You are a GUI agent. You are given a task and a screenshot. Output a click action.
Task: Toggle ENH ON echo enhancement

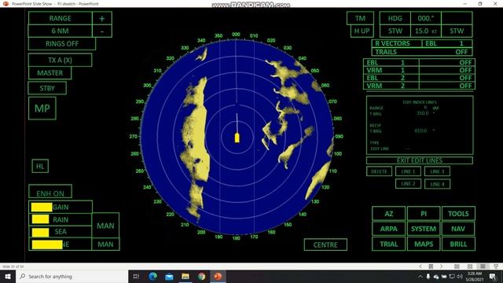pyautogui.click(x=50, y=192)
